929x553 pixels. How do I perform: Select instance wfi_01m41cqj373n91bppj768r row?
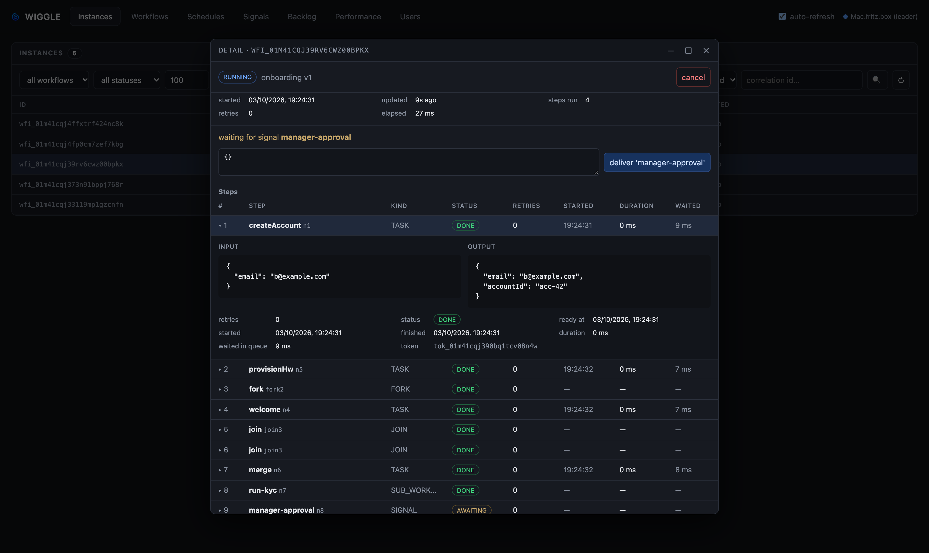[x=111, y=184]
